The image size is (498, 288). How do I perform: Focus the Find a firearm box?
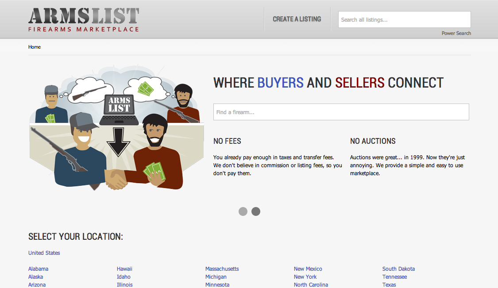pos(341,112)
